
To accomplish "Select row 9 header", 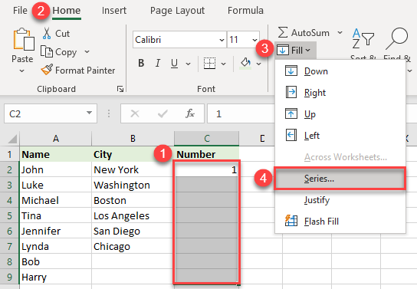I will pos(9,277).
